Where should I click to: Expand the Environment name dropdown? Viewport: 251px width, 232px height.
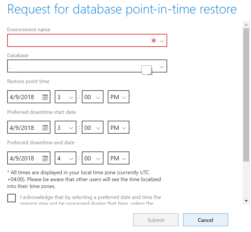pyautogui.click(x=162, y=41)
